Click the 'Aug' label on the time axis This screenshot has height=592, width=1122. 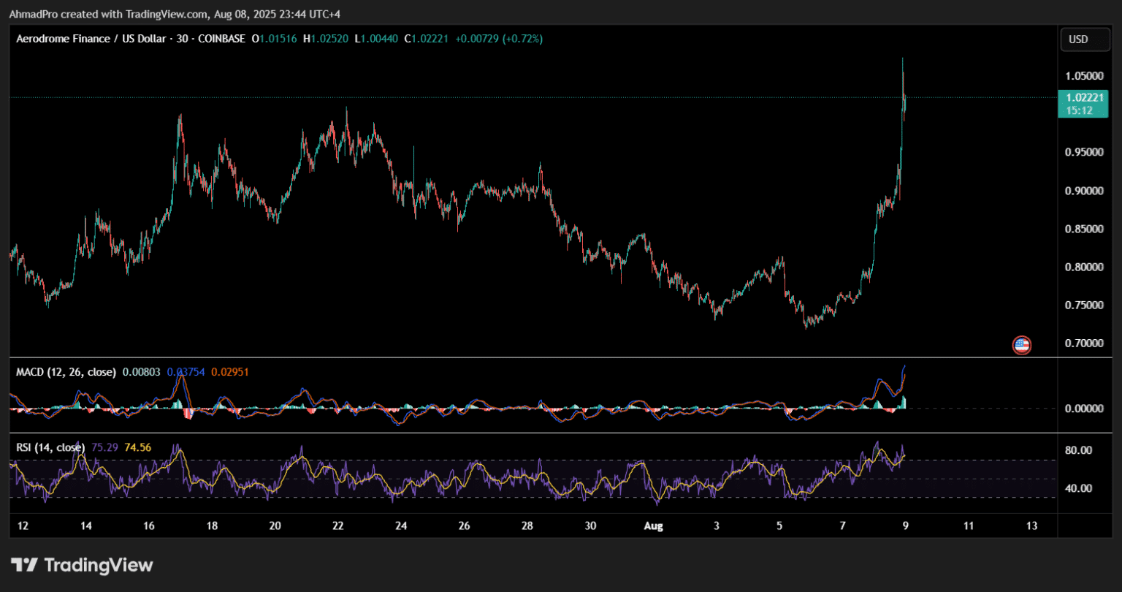click(652, 526)
